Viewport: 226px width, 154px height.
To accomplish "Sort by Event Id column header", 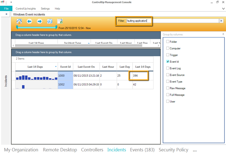I will 66,67.
